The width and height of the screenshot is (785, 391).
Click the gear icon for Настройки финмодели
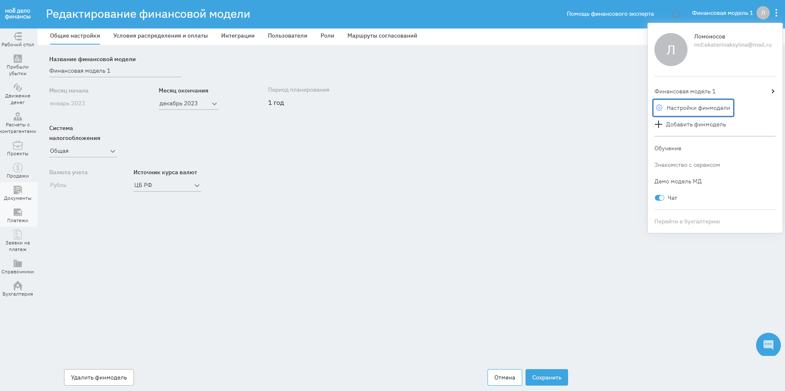659,108
